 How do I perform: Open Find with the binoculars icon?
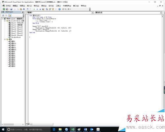click(24, 9)
